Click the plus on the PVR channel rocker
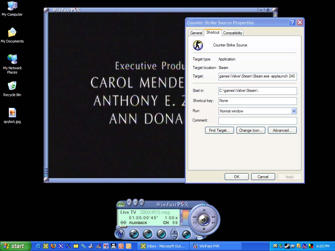 point(174,232)
